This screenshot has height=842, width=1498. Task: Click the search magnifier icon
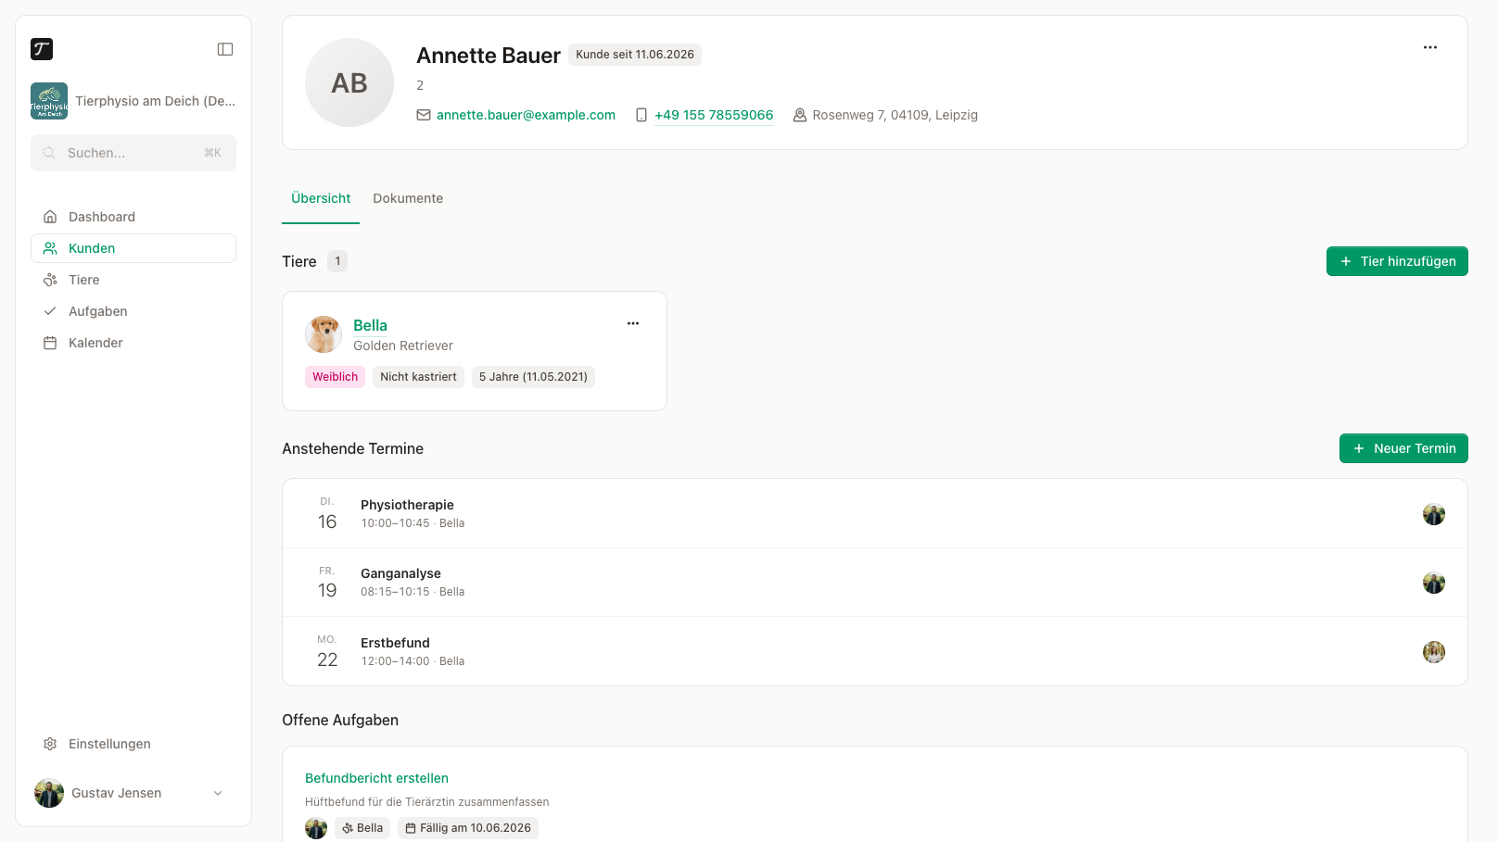[x=49, y=153]
